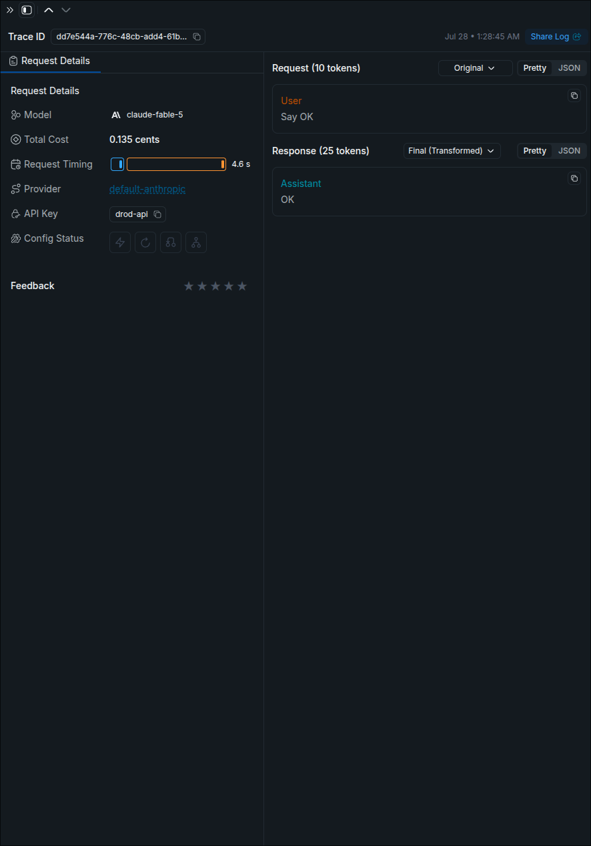Open the Final (Transformed) response dropdown

(x=452, y=151)
